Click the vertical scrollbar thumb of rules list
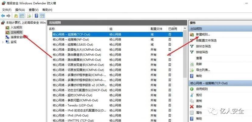The width and height of the screenshot is (252, 122). (x=185, y=55)
